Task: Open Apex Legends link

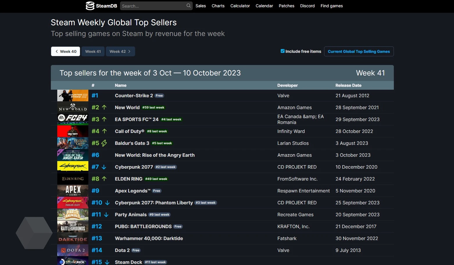Action: (133, 191)
